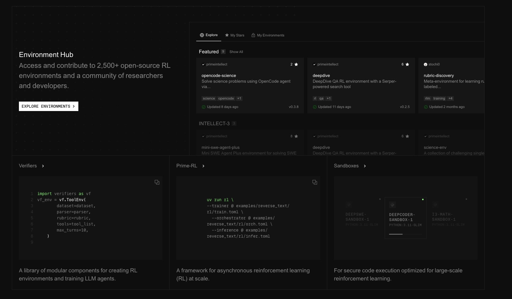The height and width of the screenshot is (299, 512).
Task: Copy the Prime-RL command snippet
Action: pyautogui.click(x=315, y=182)
